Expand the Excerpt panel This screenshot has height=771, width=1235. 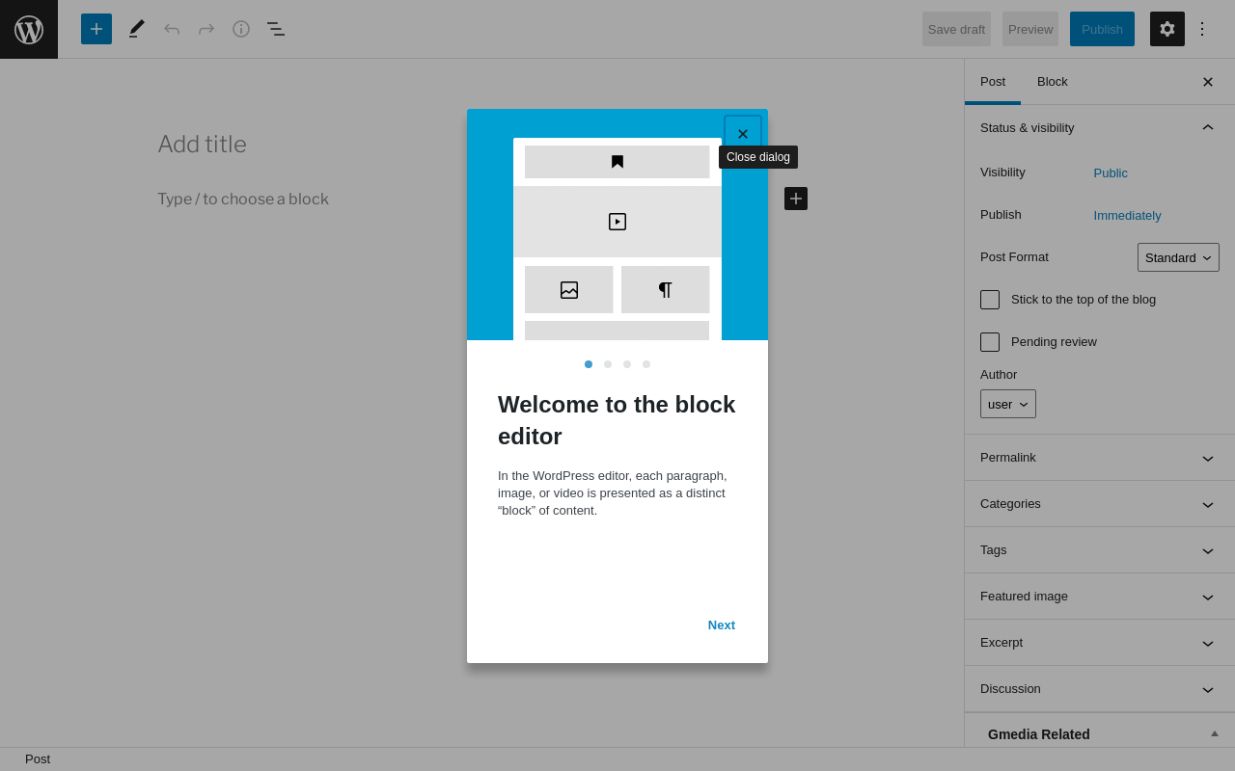(x=1099, y=643)
